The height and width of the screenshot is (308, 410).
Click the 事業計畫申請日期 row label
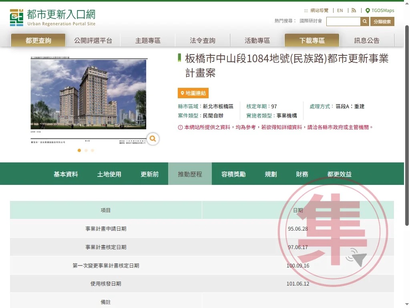(106, 229)
